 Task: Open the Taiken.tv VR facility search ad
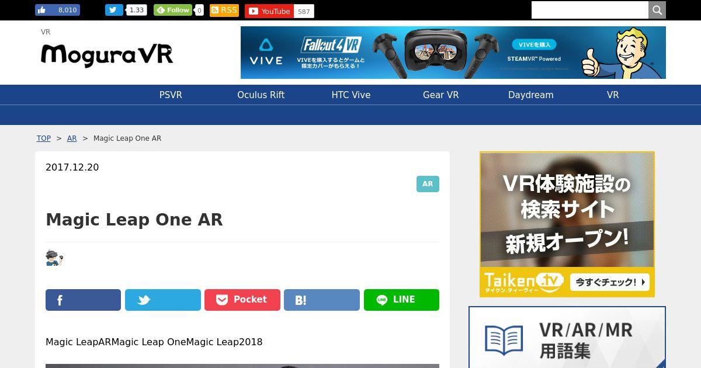[x=567, y=224]
